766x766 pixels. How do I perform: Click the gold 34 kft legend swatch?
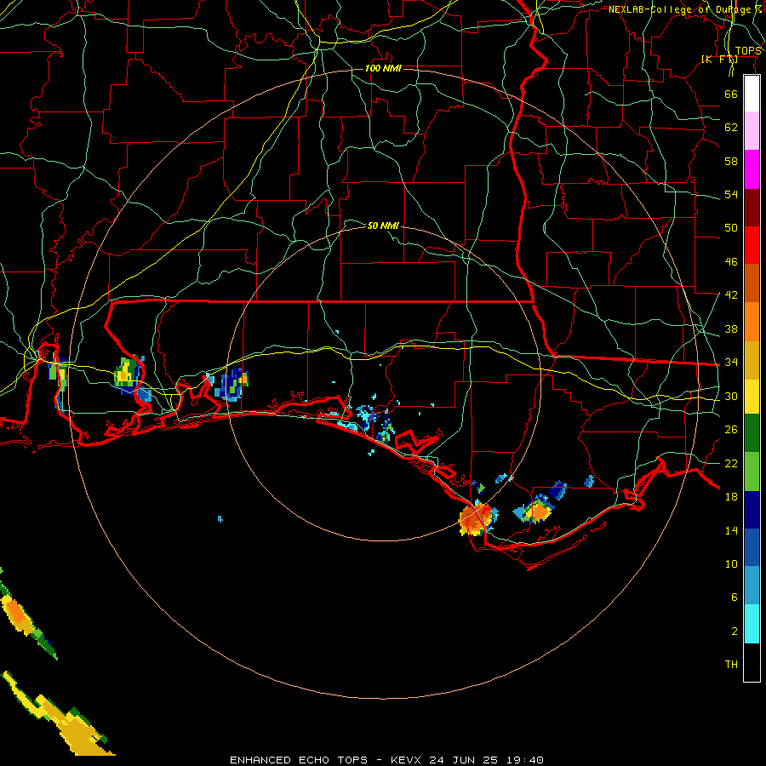(752, 360)
